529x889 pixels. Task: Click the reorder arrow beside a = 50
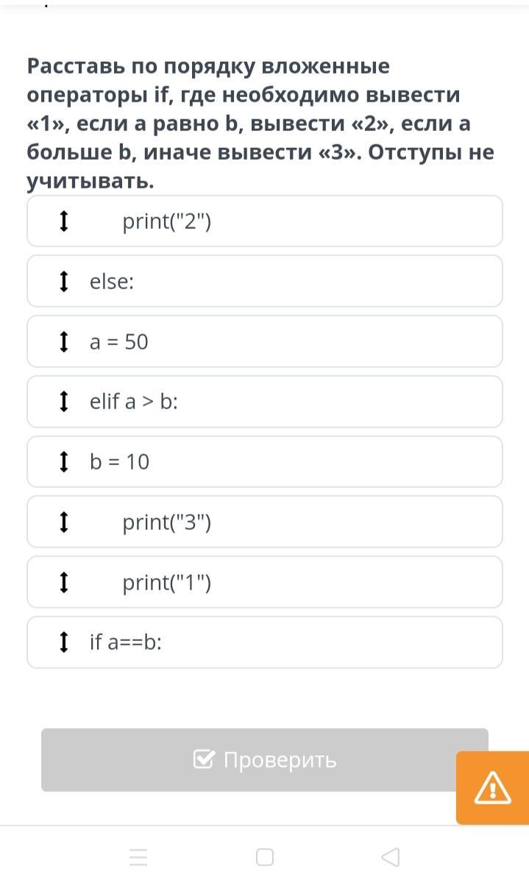pos(64,341)
